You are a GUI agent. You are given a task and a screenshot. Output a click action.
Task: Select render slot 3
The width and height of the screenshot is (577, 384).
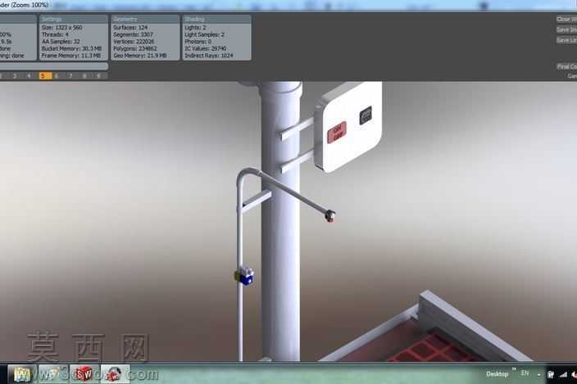15,76
